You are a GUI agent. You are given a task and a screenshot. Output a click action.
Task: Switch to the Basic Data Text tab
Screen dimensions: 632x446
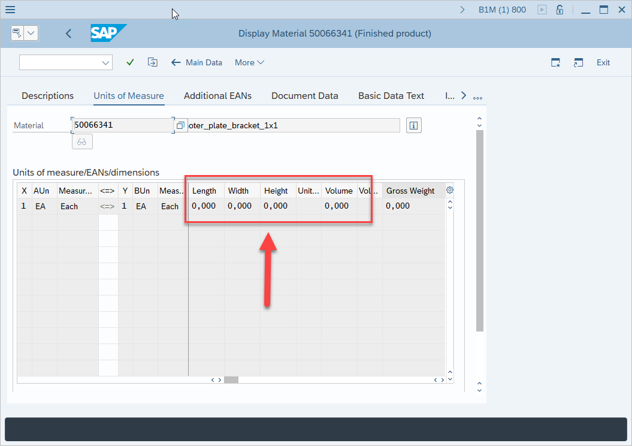[x=391, y=95]
